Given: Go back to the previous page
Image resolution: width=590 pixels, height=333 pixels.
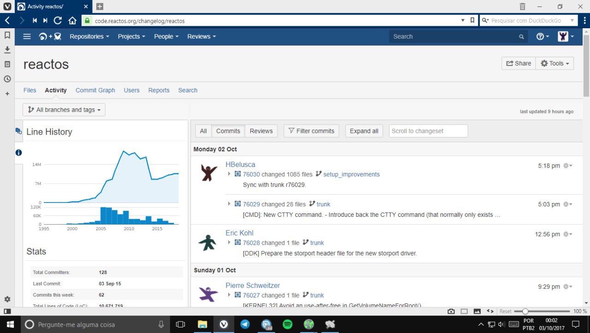Looking at the screenshot, I should (x=7, y=20).
